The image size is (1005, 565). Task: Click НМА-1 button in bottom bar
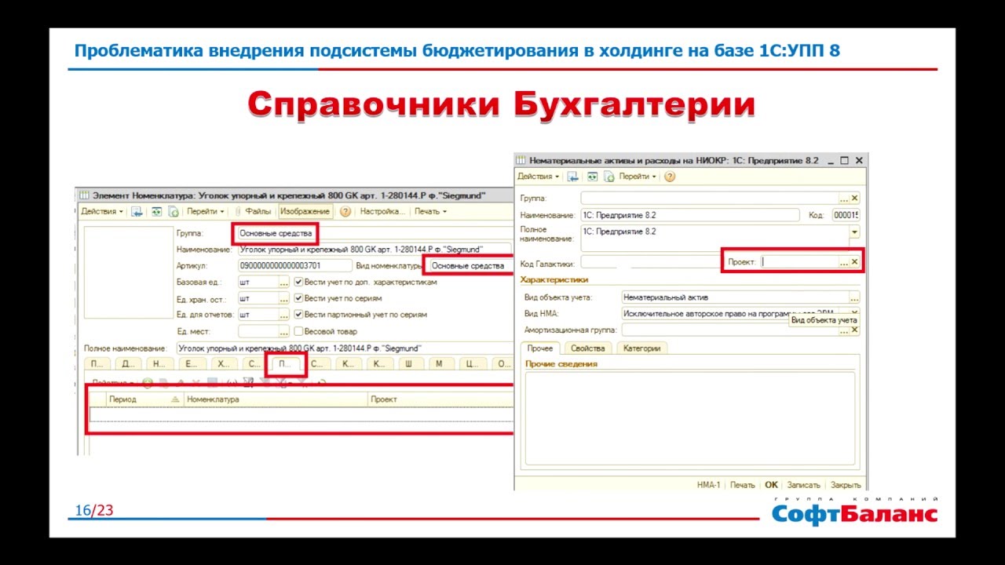(x=708, y=485)
